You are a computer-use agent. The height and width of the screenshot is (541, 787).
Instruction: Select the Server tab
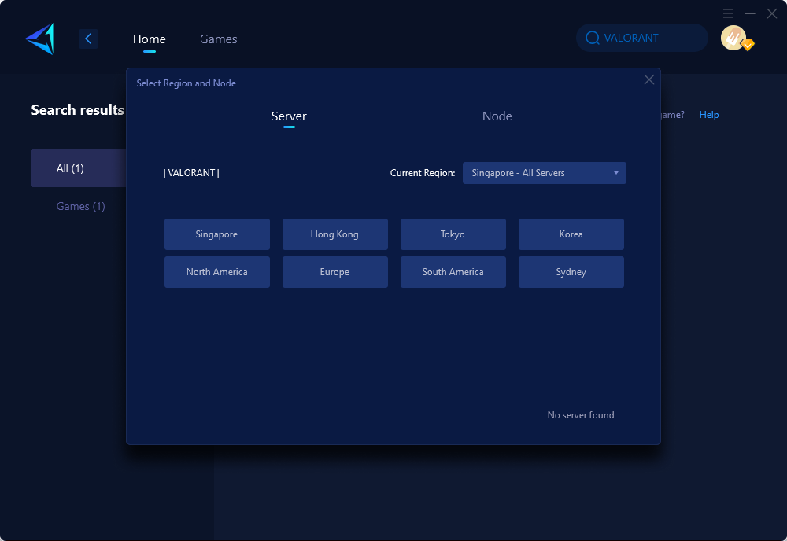(x=289, y=116)
